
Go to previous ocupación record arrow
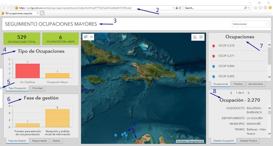coord(231,93)
